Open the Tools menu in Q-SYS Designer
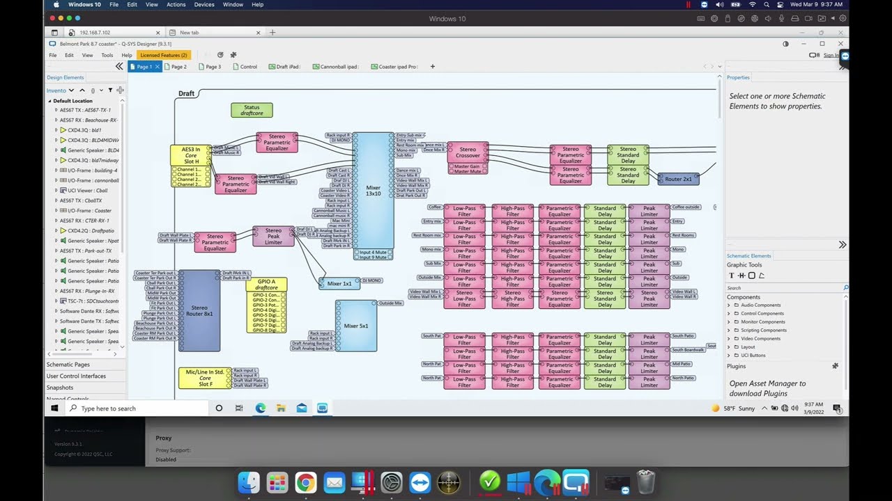Screen dimensions: 892x501 pyautogui.click(x=107, y=55)
